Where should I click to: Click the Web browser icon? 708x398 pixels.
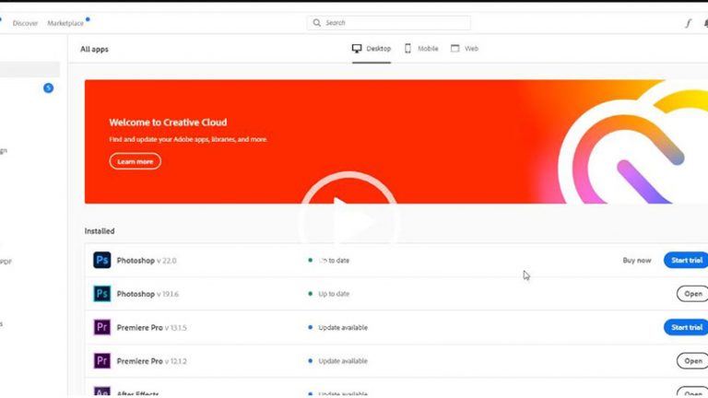(x=454, y=48)
